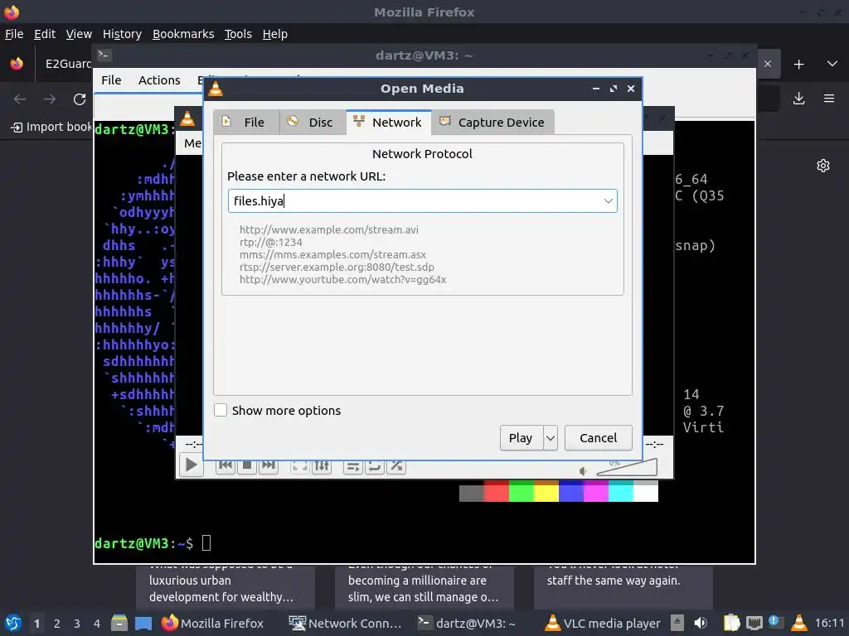This screenshot has height=636, width=849.
Task: Switch to Network Connections in taskbar
Action: pos(345,623)
